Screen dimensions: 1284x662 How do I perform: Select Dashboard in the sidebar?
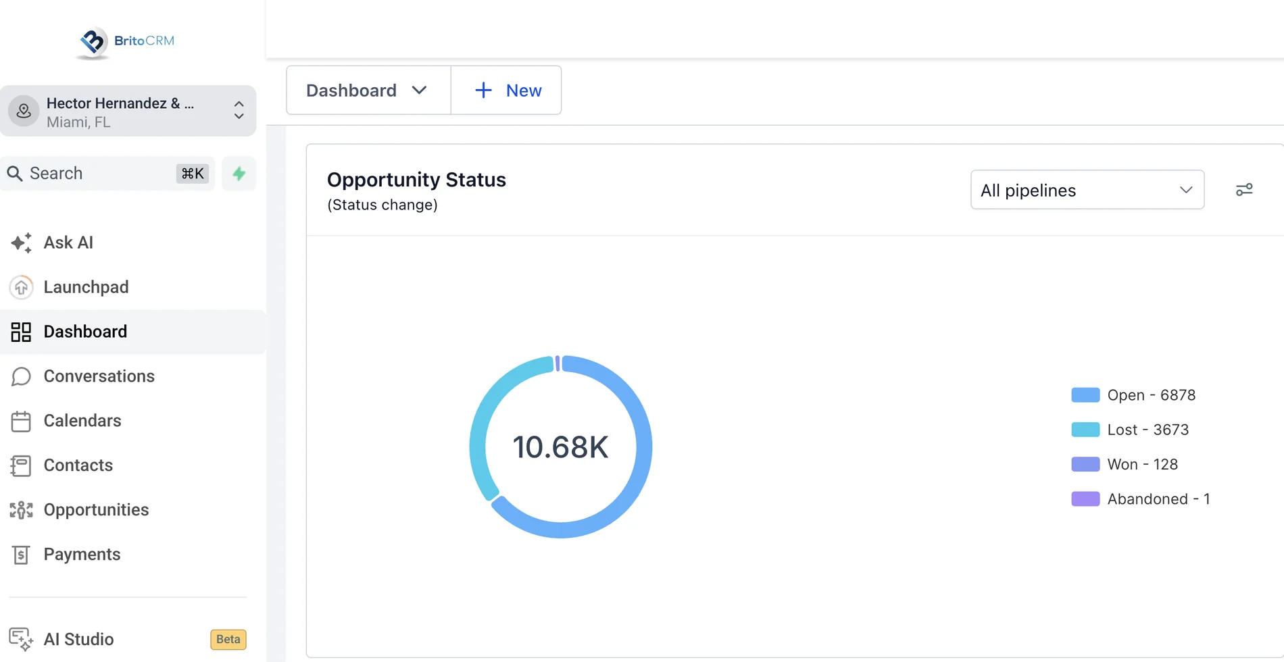[132, 332]
